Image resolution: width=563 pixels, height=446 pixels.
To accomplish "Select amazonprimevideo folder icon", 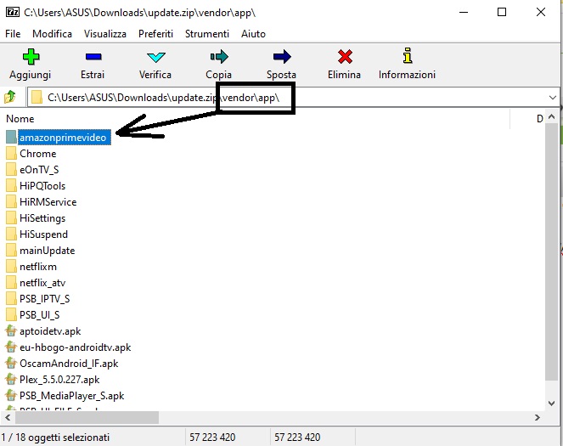I will point(11,137).
